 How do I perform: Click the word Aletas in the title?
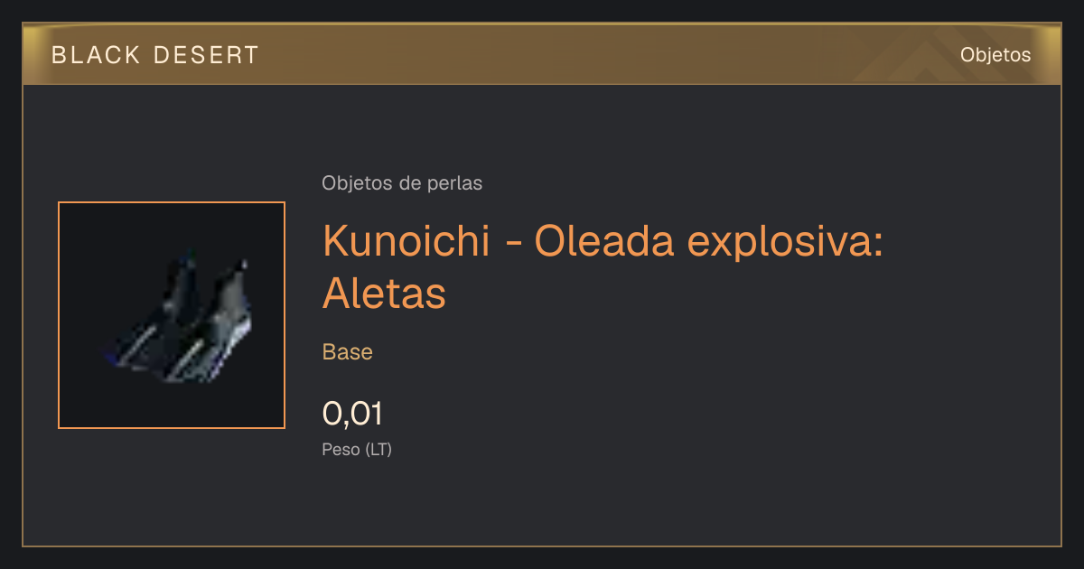pos(384,294)
